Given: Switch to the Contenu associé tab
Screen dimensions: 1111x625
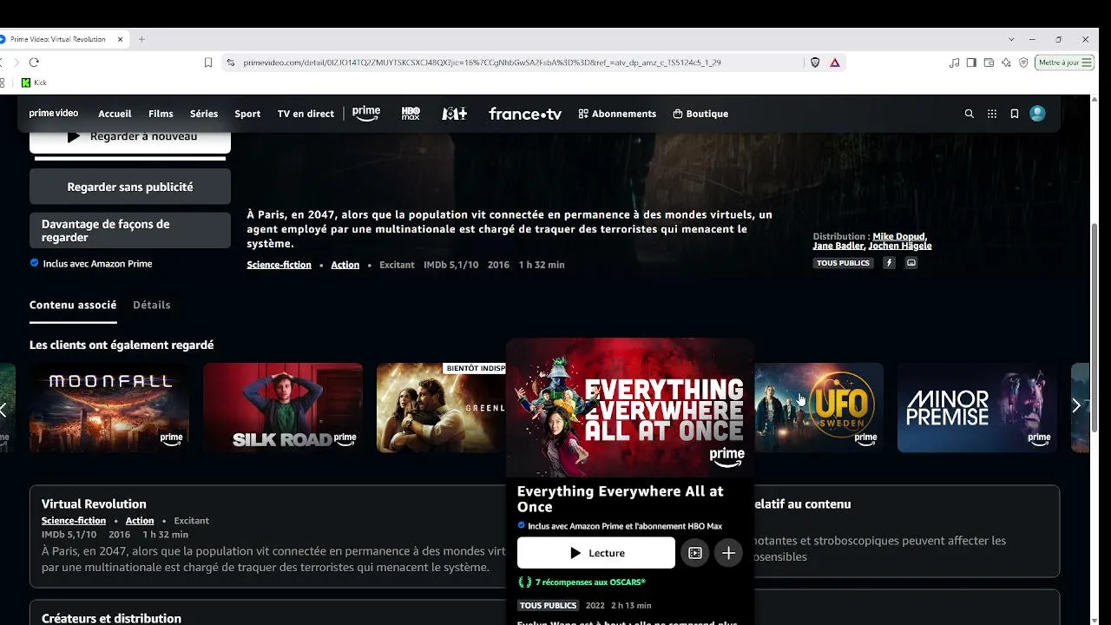Looking at the screenshot, I should point(73,305).
